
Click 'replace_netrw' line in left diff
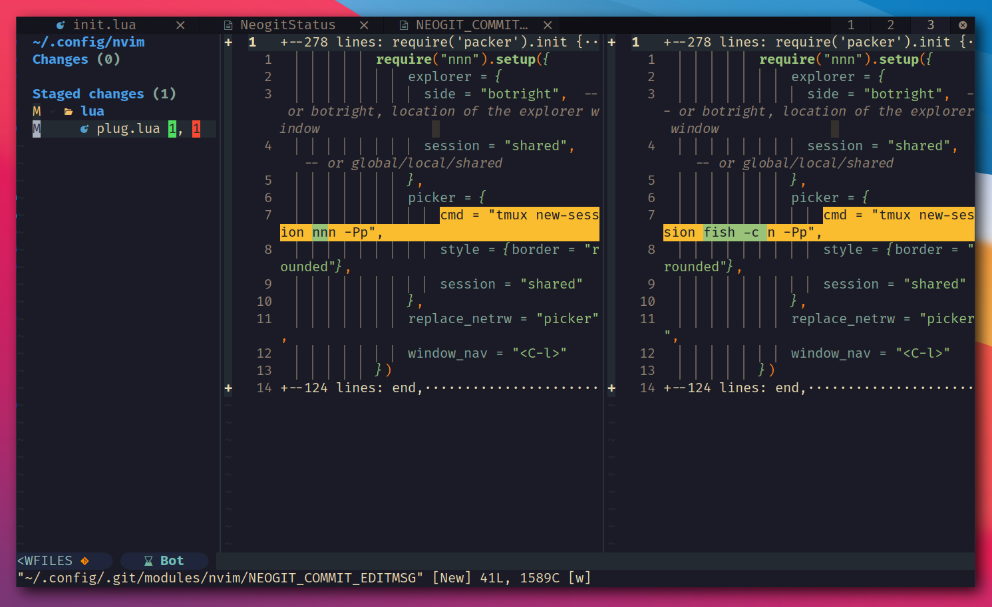[504, 319]
